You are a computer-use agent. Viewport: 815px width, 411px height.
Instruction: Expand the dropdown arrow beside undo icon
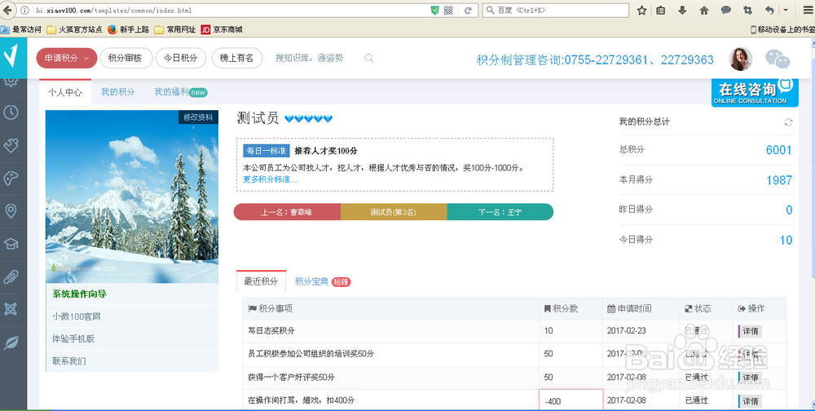coord(786,11)
